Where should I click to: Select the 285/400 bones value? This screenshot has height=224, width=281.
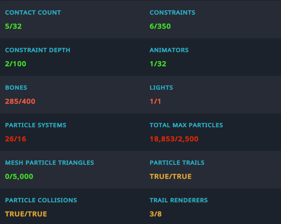pyautogui.click(x=20, y=101)
